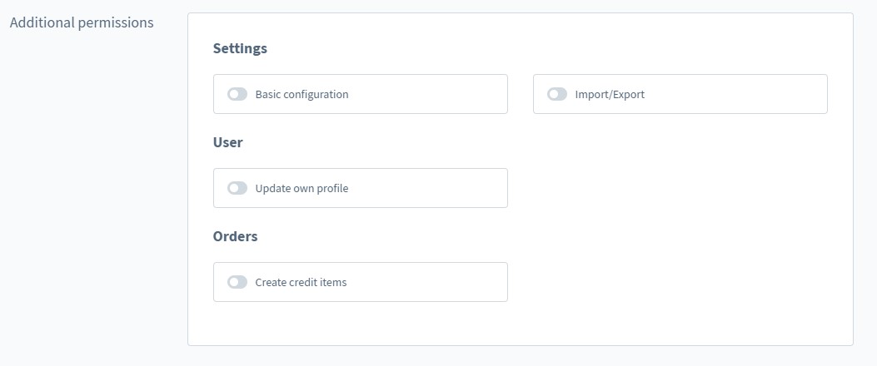
Task: Click the "Update own profile" label text
Action: tap(301, 189)
